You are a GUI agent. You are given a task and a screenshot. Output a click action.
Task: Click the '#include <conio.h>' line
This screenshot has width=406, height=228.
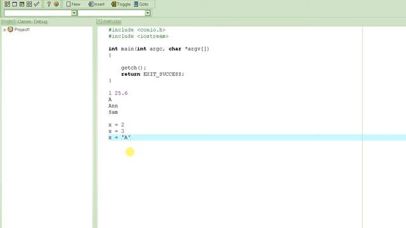coord(137,30)
